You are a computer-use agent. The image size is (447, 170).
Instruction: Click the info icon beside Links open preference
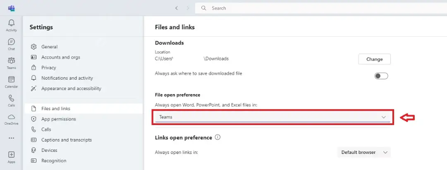[218, 137]
